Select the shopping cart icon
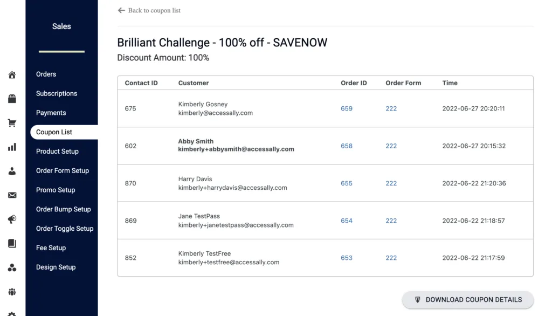Image resolution: width=552 pixels, height=316 pixels. [12, 123]
